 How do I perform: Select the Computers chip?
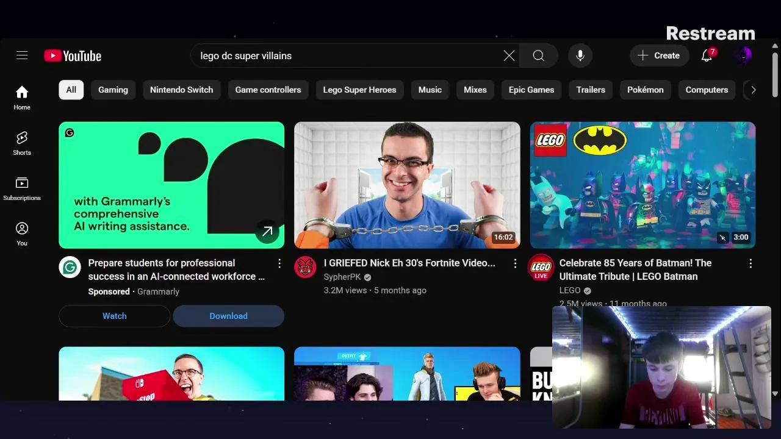tap(707, 90)
